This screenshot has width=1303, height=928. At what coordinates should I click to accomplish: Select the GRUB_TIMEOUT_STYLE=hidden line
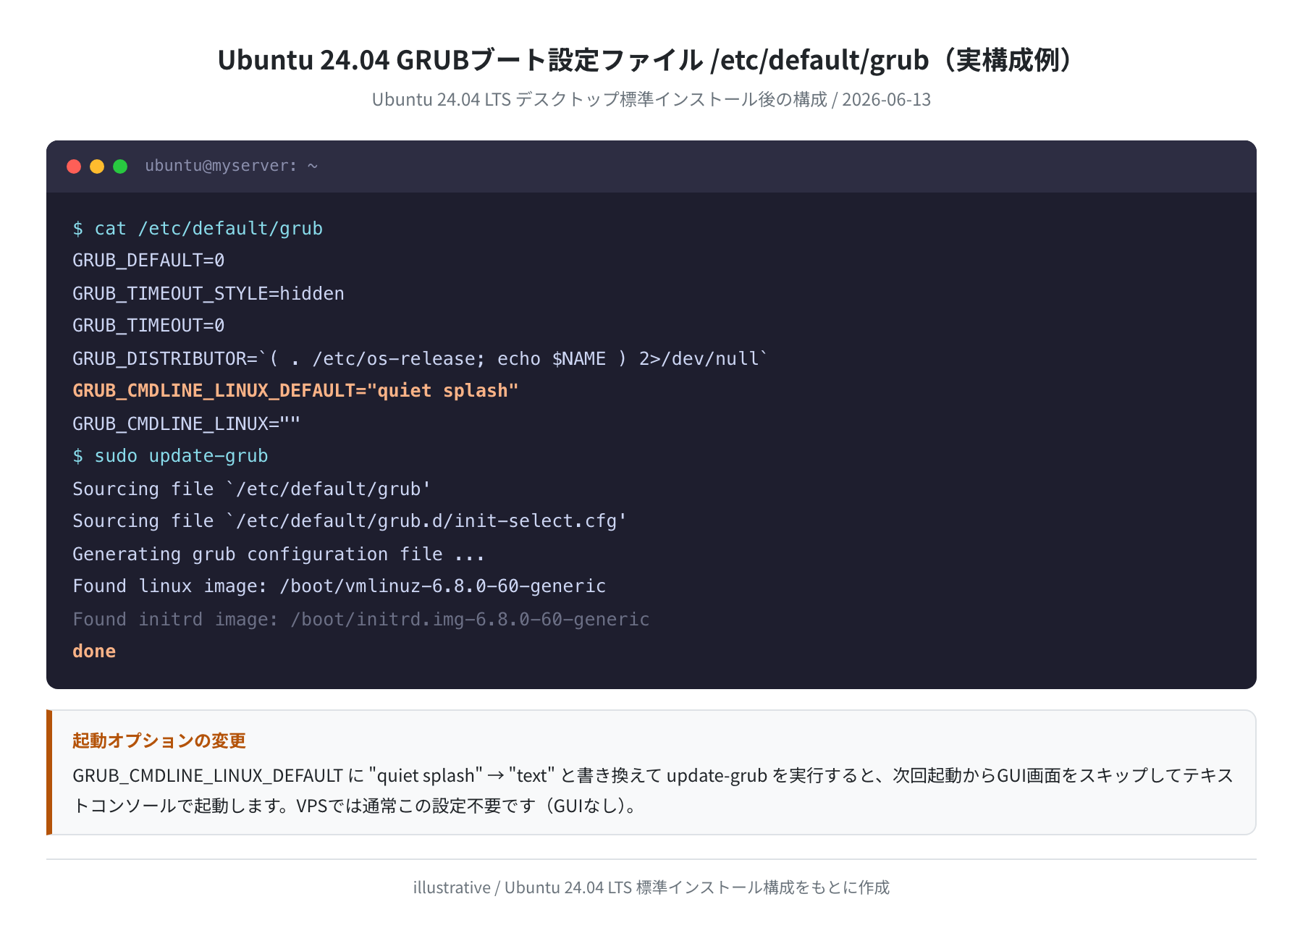(x=208, y=294)
